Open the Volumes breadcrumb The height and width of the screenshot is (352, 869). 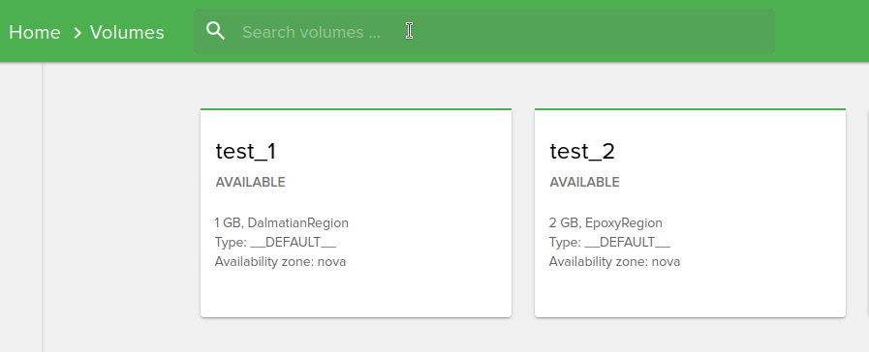pos(127,32)
